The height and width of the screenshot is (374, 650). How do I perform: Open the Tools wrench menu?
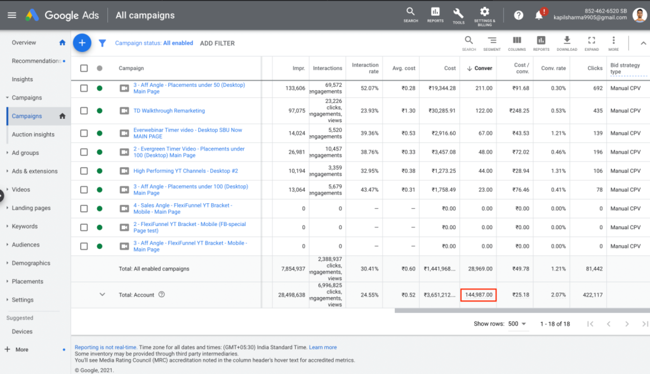coord(458,16)
